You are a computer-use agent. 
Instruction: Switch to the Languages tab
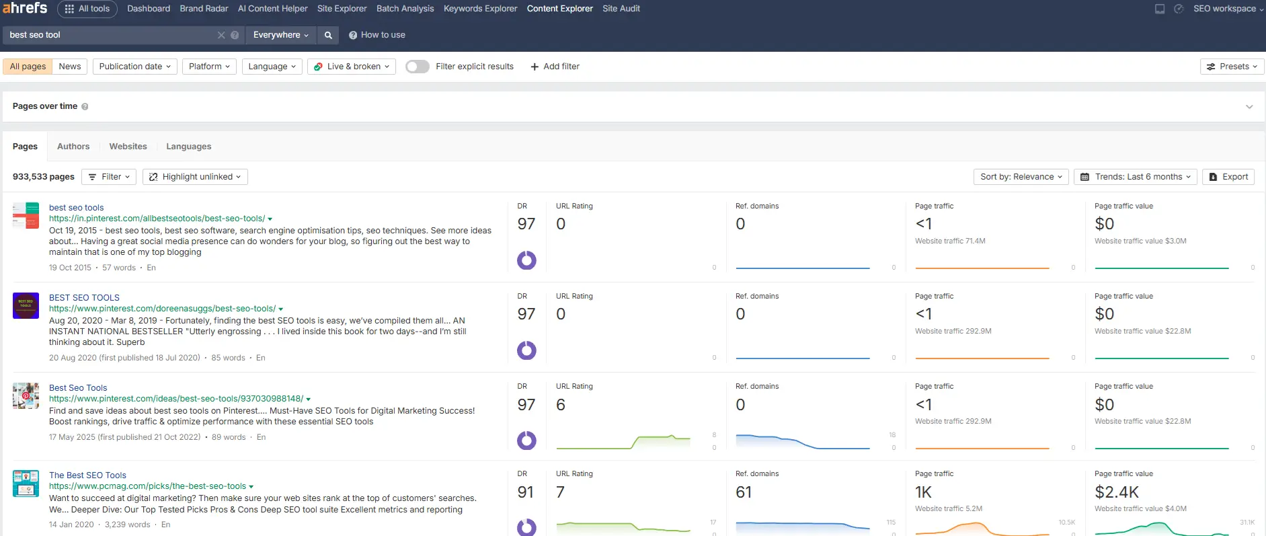click(188, 147)
